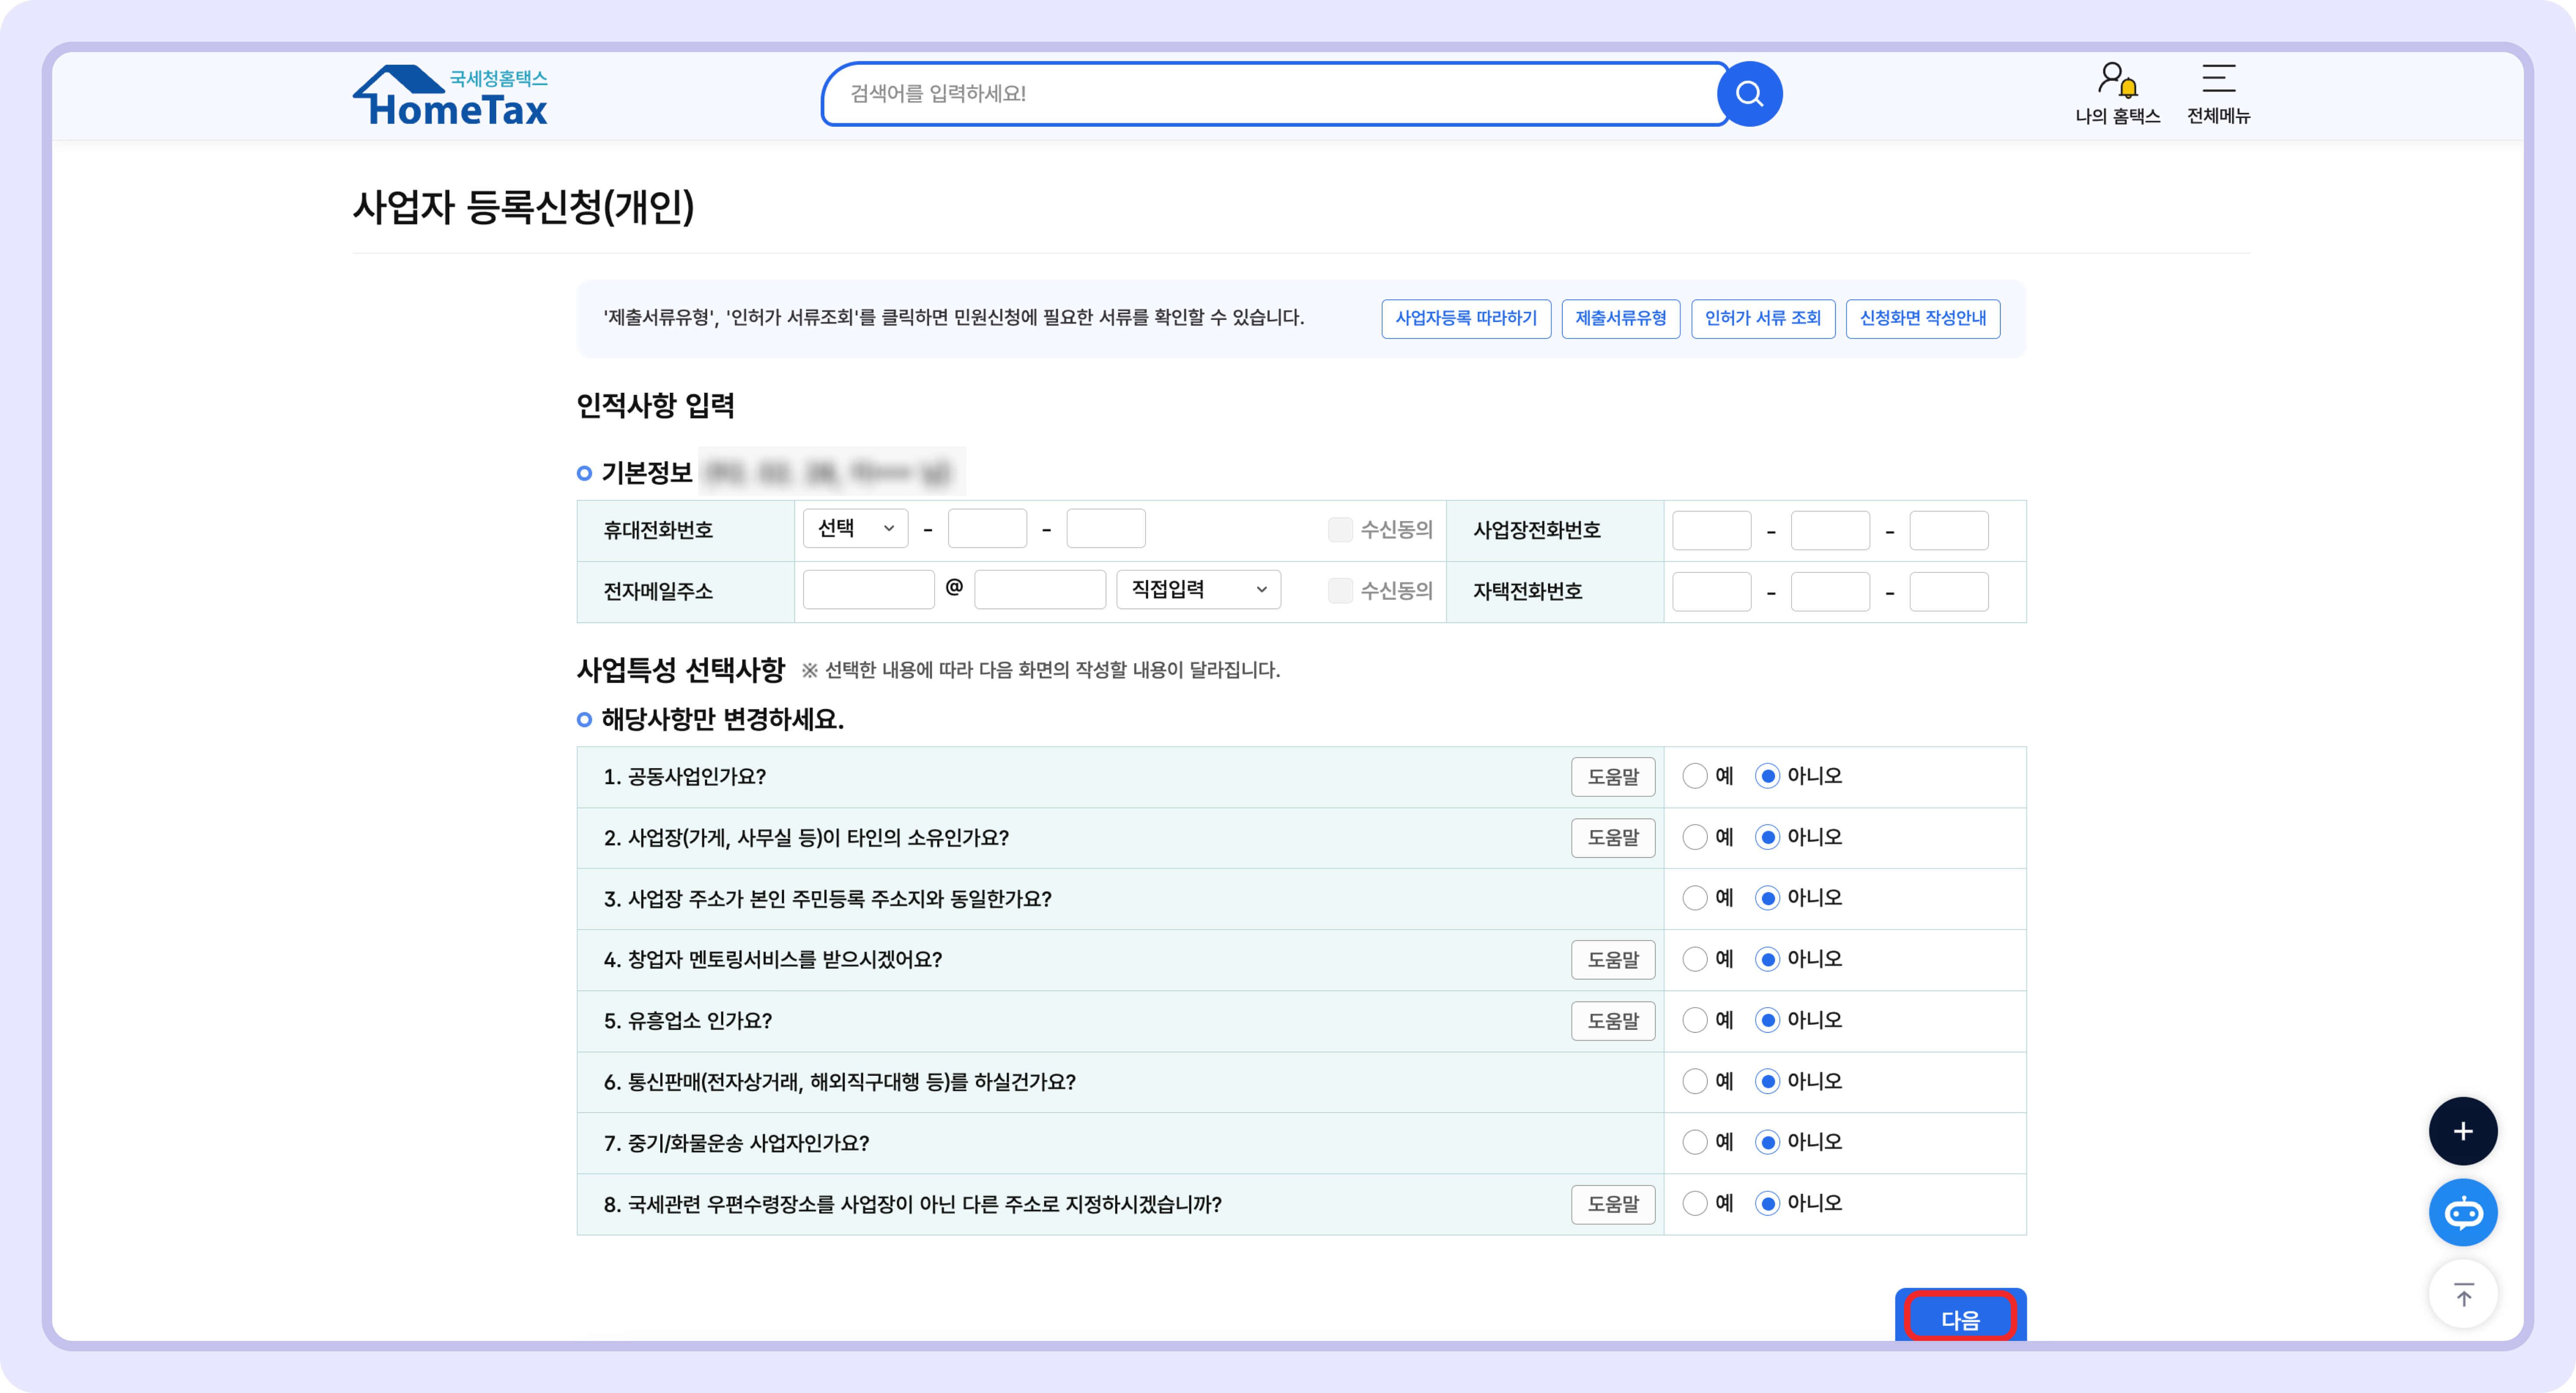The width and height of the screenshot is (2576, 1393).
Task: Click the scroll-to-top arrow icon
Action: click(2463, 1294)
